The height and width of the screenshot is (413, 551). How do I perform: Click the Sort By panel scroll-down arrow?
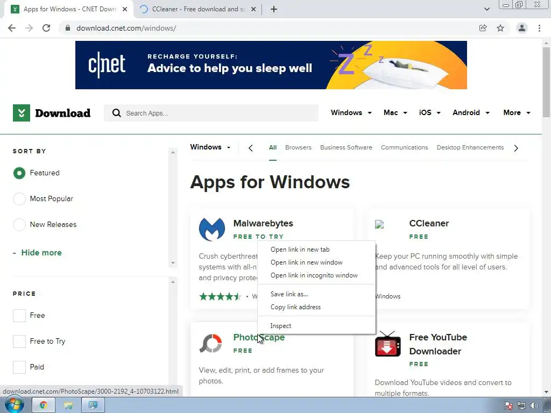tap(173, 262)
